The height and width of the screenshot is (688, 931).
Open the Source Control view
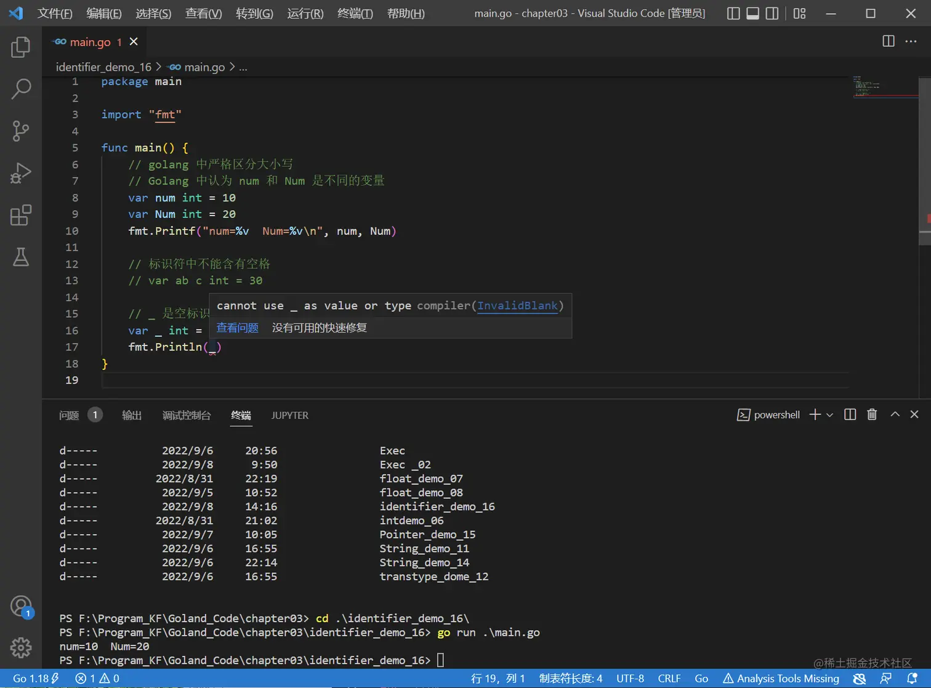20,131
